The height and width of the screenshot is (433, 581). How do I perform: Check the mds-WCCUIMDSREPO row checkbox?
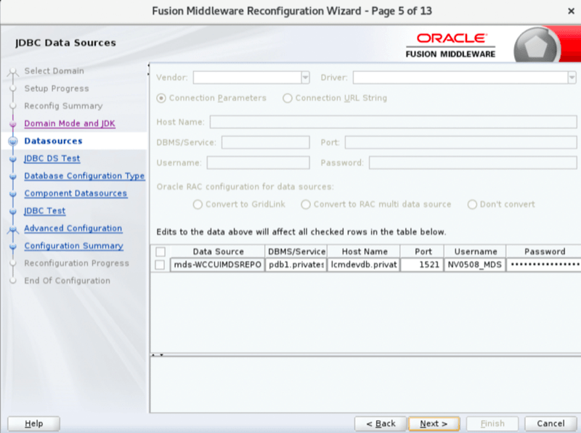coord(160,265)
